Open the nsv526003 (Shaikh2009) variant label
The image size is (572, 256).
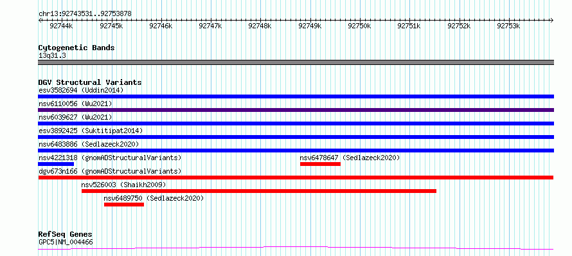(x=123, y=185)
